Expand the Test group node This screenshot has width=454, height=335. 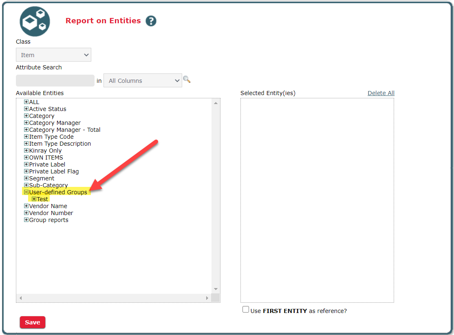pos(34,199)
